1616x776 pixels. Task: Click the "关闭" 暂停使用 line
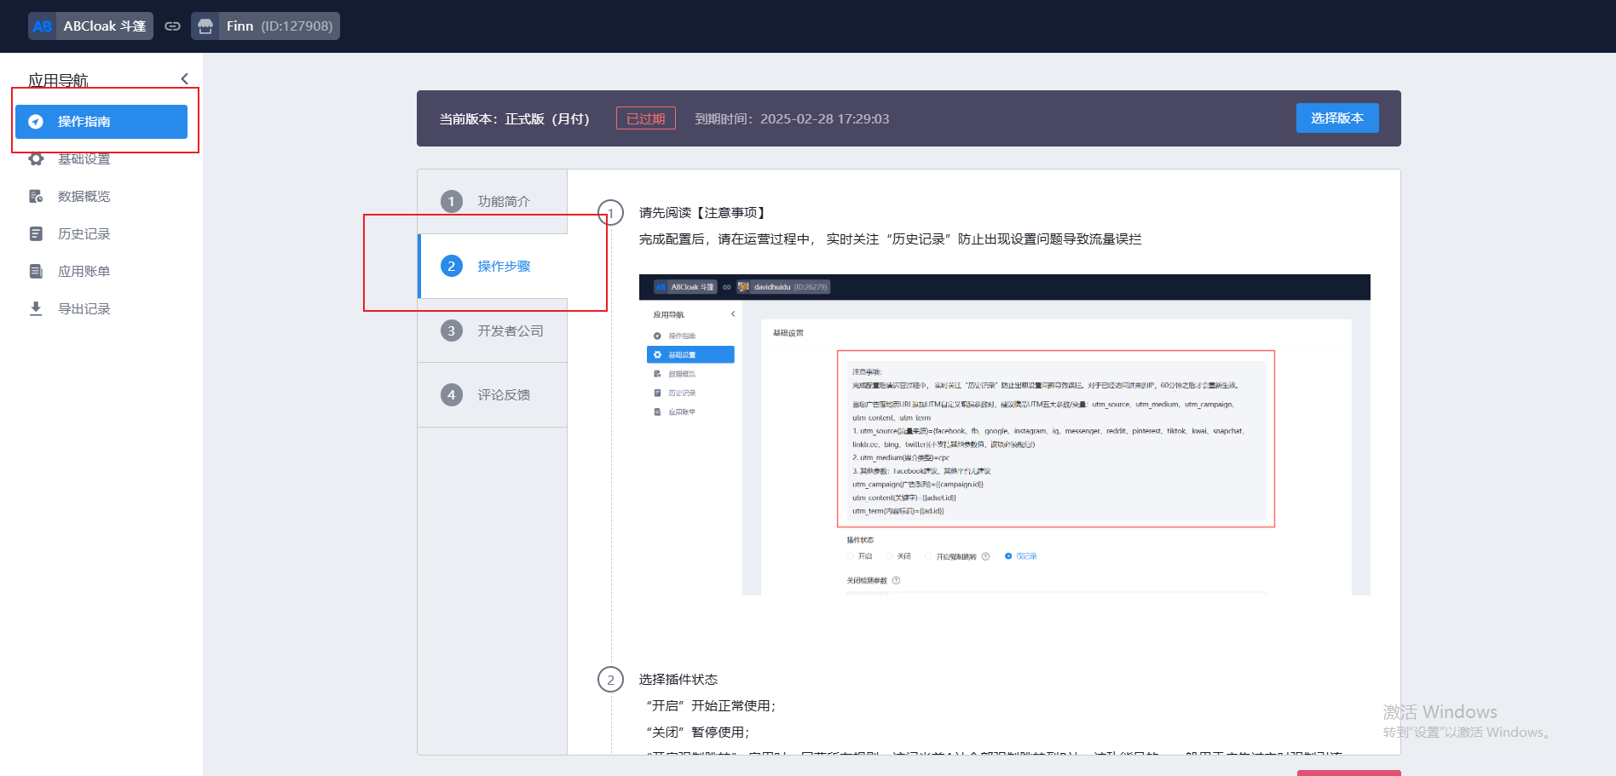pos(698,733)
